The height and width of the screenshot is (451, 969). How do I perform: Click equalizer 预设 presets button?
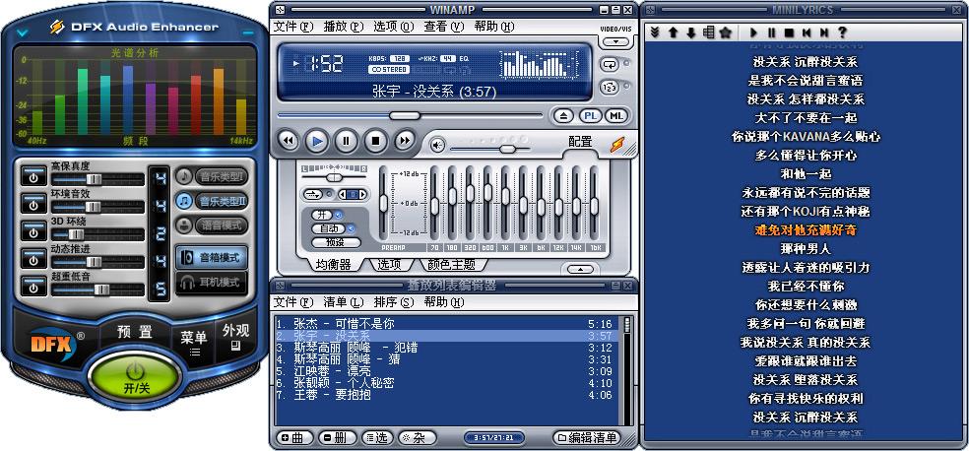[x=335, y=242]
